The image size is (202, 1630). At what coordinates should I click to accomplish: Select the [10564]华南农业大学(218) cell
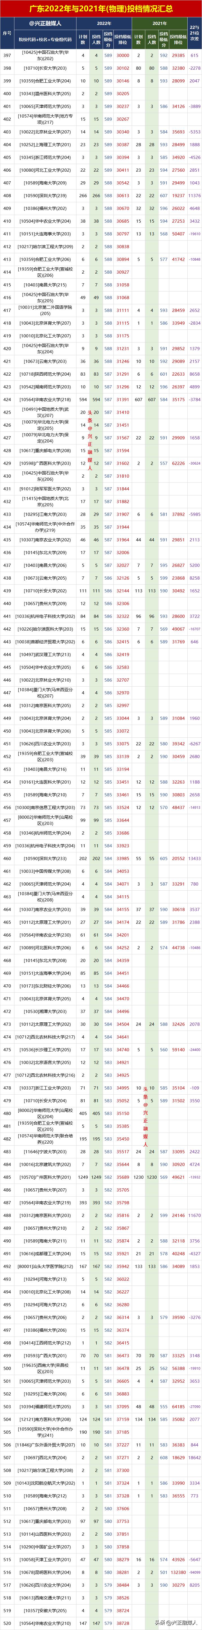[45, 400]
